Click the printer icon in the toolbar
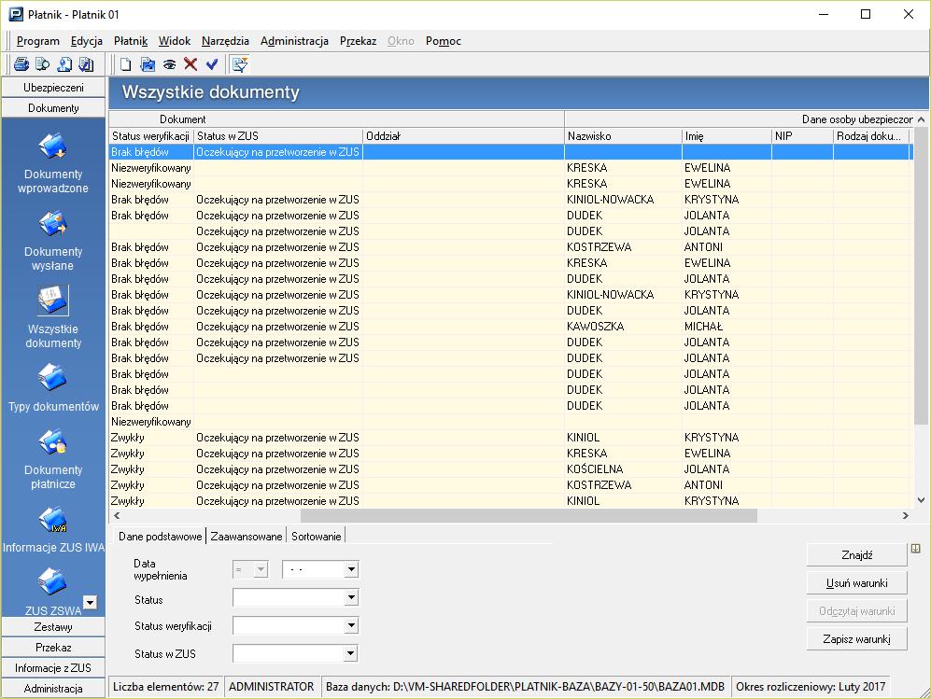931x699 pixels. (x=21, y=64)
